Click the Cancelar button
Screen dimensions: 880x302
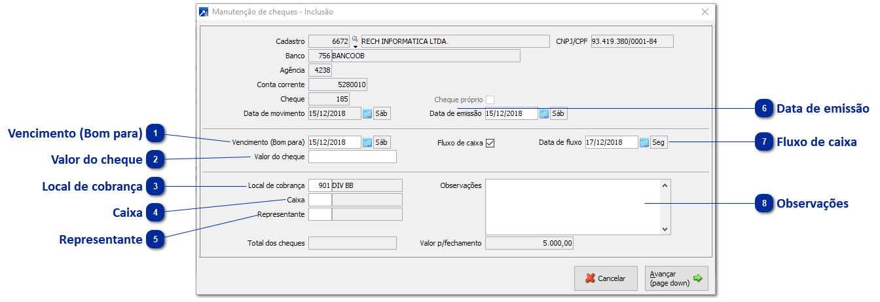(x=606, y=278)
